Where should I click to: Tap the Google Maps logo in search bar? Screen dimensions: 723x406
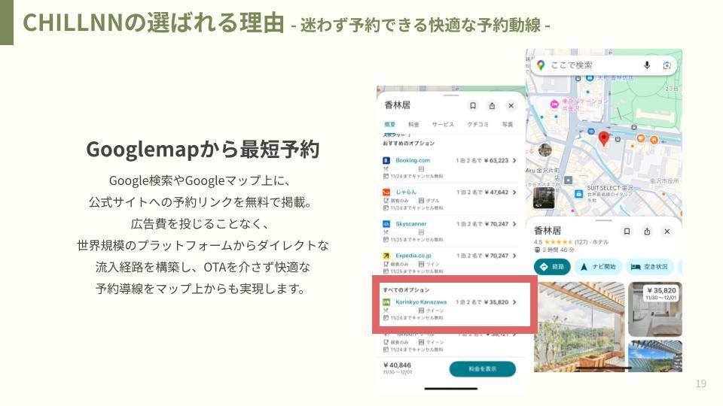541,65
